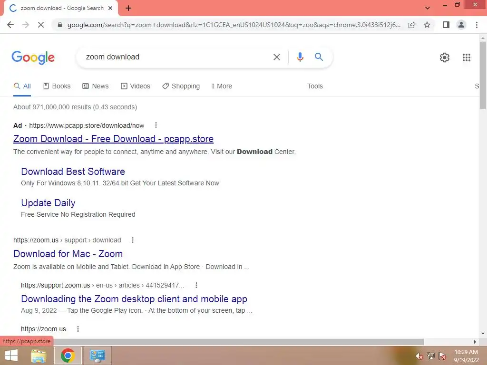Screen dimensions: 487x365
Task: Click the address bar URL
Action: (234, 25)
